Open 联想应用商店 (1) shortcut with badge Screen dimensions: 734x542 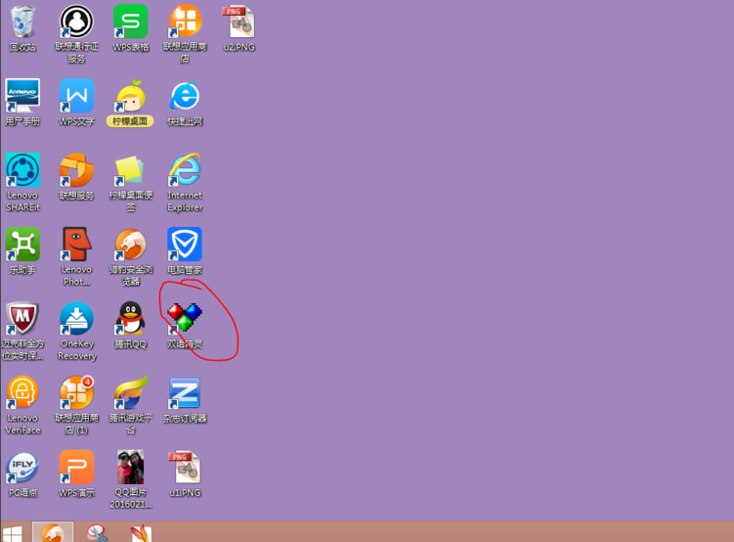[76, 392]
